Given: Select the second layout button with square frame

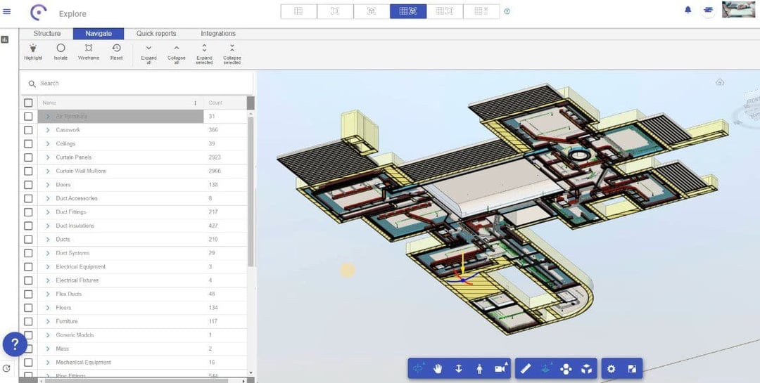Looking at the screenshot, I should click(335, 11).
